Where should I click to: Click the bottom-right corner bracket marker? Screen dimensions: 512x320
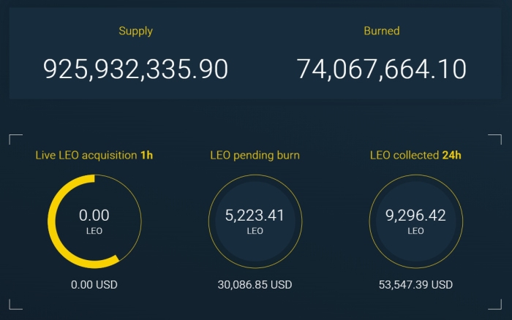(496, 306)
